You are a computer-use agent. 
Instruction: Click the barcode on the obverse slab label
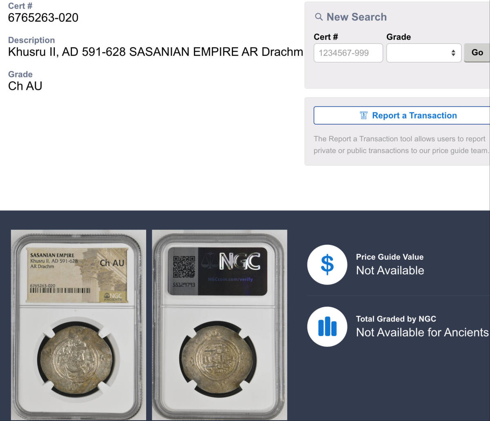(60, 291)
